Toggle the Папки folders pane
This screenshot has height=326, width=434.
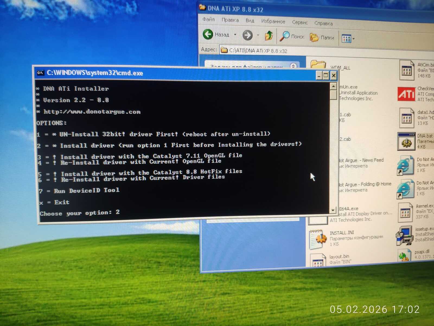pyautogui.click(x=322, y=37)
